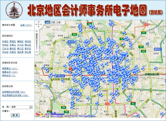Switch to 三维 3D view
Viewport: 166px width, 121px height.
[58, 22]
